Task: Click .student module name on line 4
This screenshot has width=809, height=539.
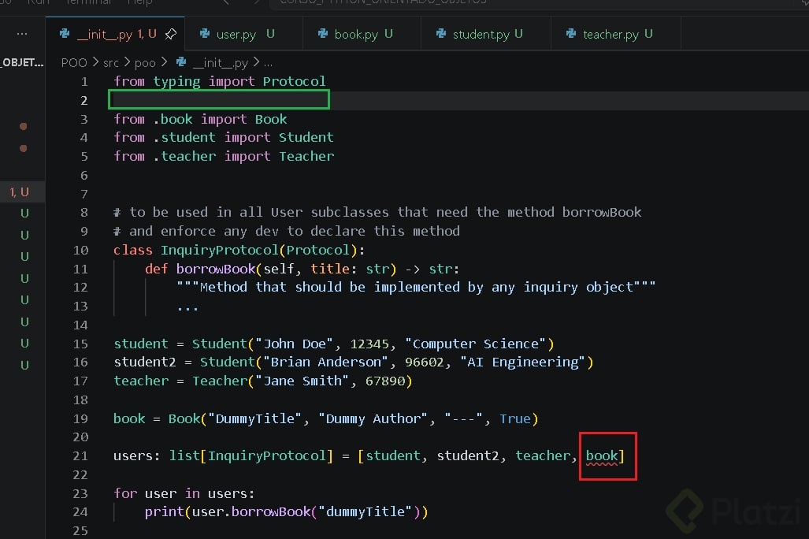Action: tap(184, 137)
